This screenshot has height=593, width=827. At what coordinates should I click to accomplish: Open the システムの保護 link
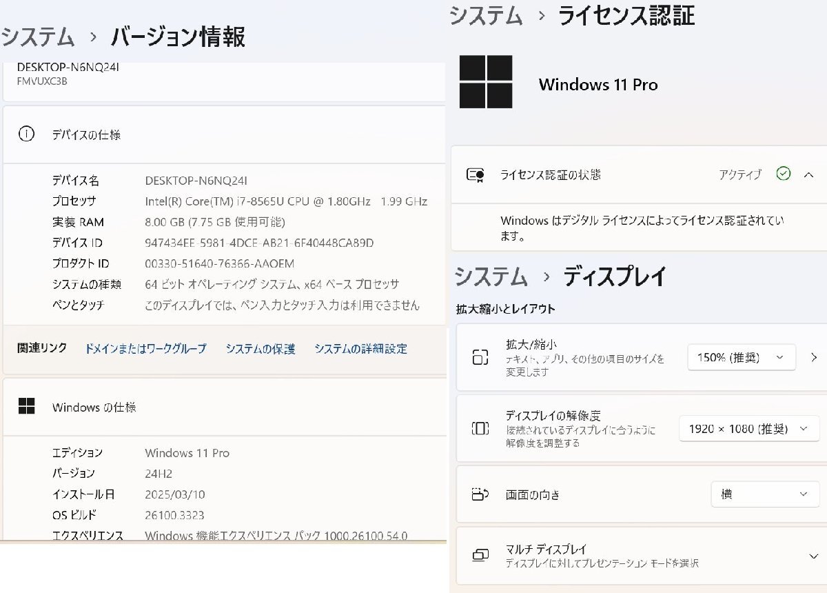[261, 349]
